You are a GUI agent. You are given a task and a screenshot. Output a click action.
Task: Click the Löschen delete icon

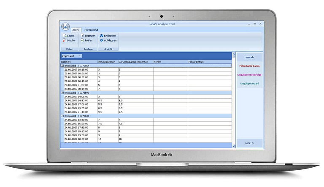click(x=65, y=40)
